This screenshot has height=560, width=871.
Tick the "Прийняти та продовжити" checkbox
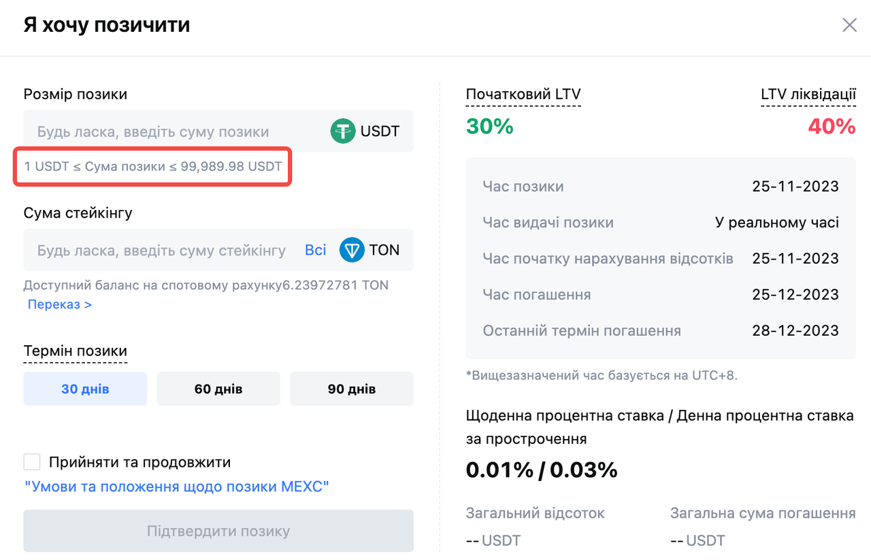(x=32, y=462)
